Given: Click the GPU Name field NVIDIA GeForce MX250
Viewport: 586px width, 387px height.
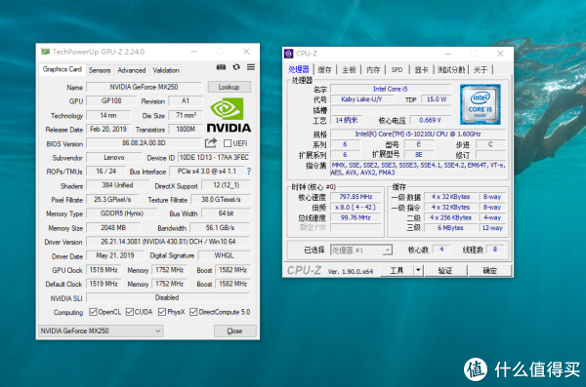Looking at the screenshot, I should [144, 87].
